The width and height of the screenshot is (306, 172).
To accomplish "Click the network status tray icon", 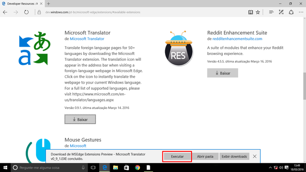I will point(276,168).
